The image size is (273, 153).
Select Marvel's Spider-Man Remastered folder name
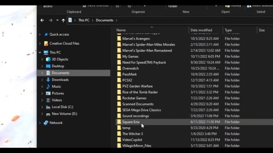[x=147, y=51]
